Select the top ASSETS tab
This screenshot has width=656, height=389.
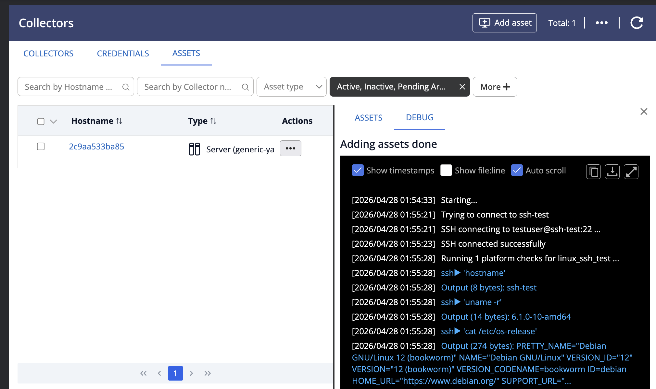pos(186,53)
